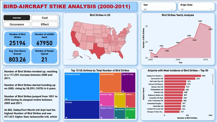217x122 pixels.
Task: Click the Salt Lake City Intl bar
Action: [x=175, y=81]
